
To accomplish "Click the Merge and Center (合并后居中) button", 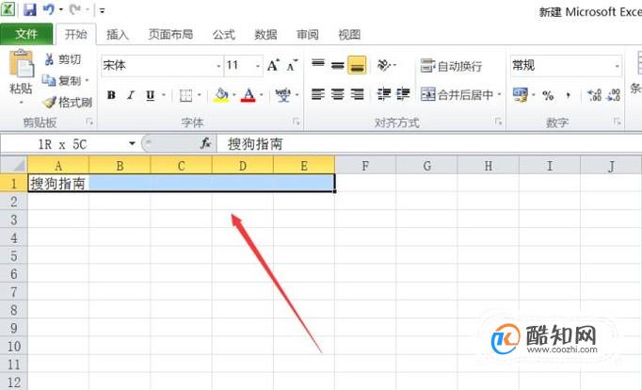I will click(460, 94).
